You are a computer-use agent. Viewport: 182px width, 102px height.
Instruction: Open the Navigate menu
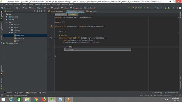coord(17,5)
